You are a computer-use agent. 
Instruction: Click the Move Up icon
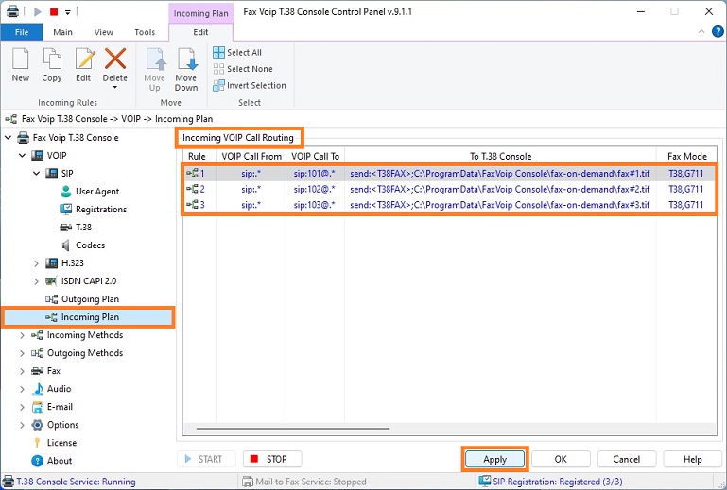coord(155,59)
